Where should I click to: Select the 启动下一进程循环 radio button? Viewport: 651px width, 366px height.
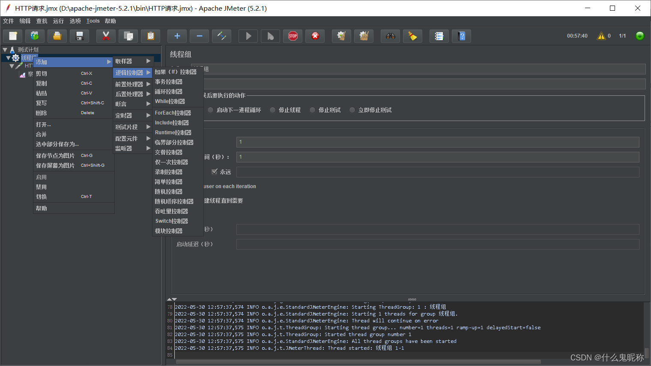point(210,110)
